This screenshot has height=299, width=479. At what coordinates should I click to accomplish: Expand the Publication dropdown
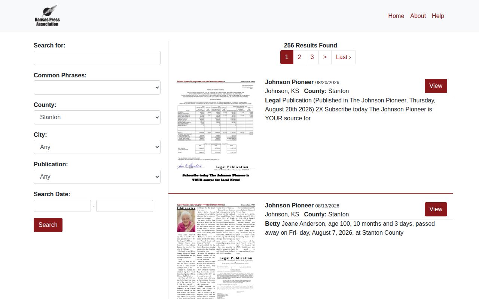pyautogui.click(x=97, y=177)
